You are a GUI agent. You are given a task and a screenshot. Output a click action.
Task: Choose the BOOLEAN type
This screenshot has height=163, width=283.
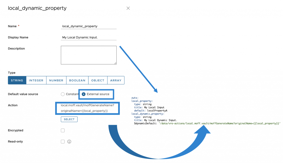coord(77,80)
